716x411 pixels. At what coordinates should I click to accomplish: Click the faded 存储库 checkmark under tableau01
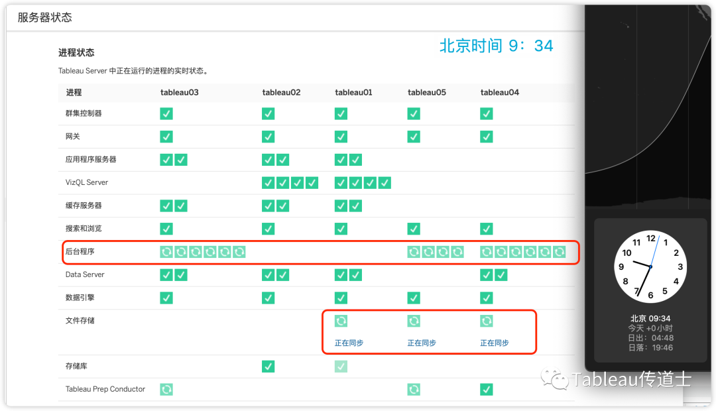tap(340, 366)
